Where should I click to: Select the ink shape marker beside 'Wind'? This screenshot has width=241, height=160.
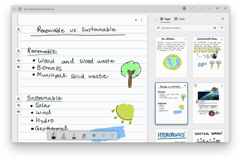[18, 111]
